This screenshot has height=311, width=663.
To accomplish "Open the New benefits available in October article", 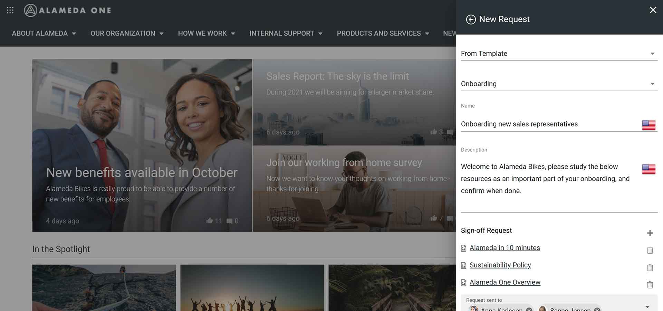I will [x=142, y=172].
